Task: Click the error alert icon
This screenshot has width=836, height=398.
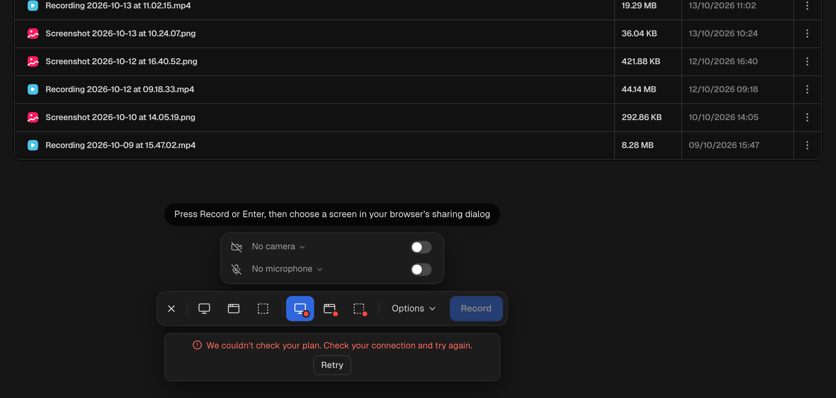Action: 197,345
